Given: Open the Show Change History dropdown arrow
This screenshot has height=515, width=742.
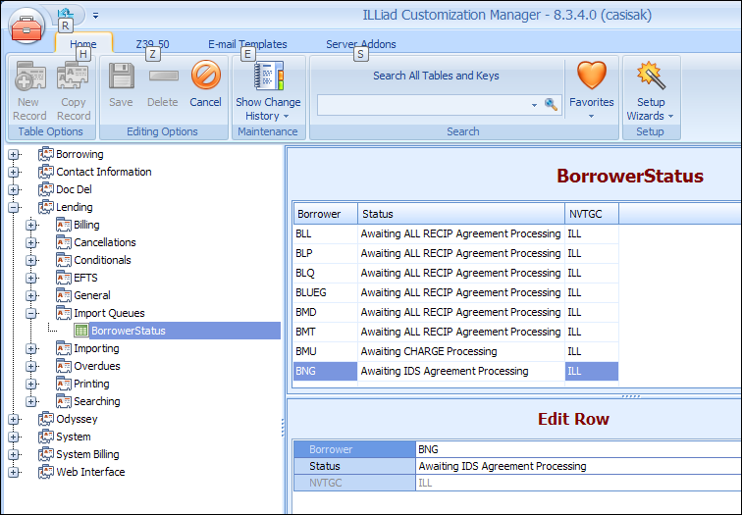Looking at the screenshot, I should coord(286,117).
